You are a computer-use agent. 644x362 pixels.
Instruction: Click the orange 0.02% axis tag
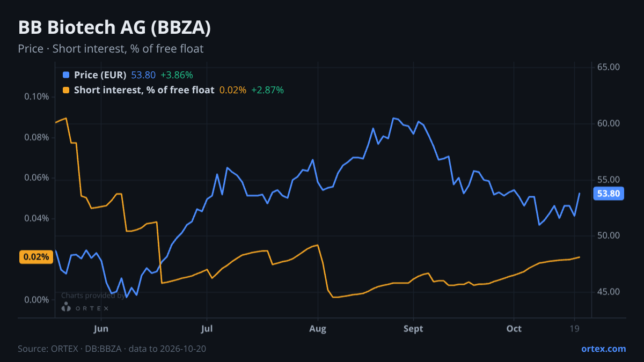click(36, 257)
